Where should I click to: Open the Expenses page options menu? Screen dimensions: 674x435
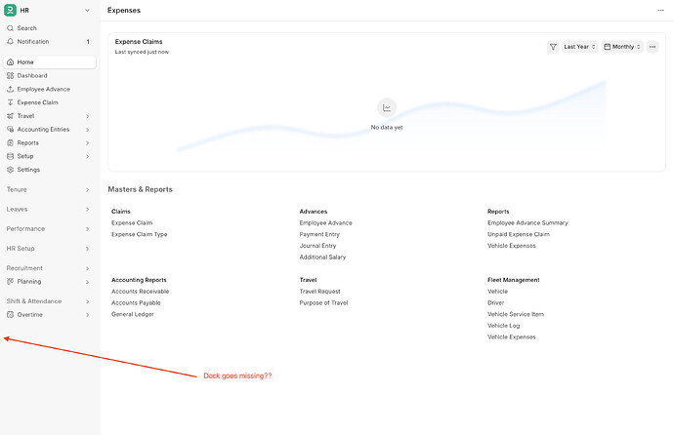coord(660,11)
